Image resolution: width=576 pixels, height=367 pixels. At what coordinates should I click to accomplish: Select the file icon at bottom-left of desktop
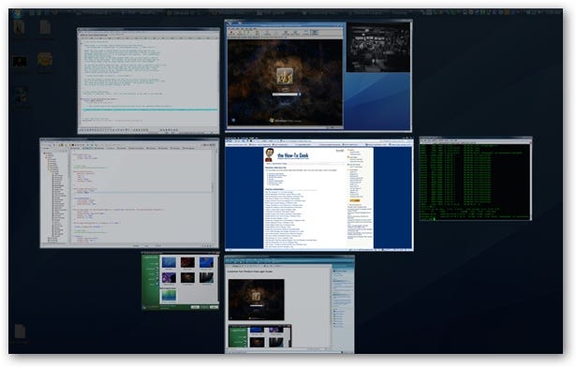coord(20,331)
